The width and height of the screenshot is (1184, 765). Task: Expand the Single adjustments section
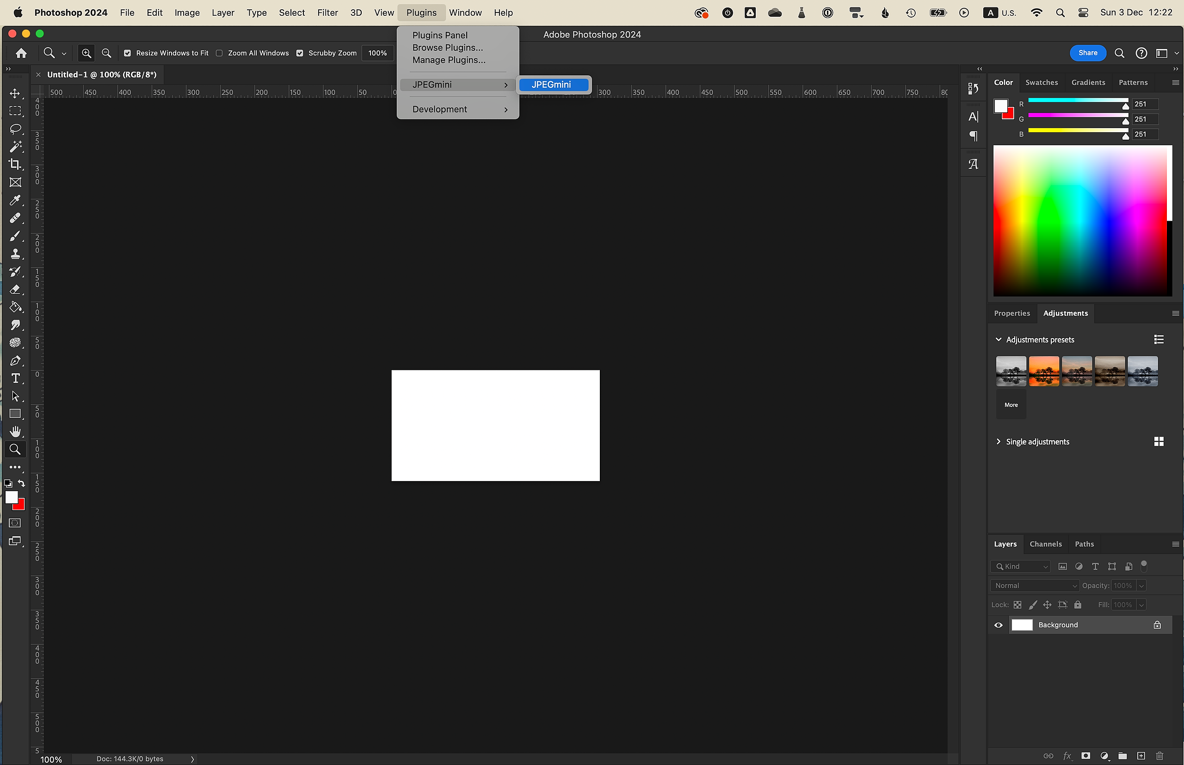pos(998,442)
